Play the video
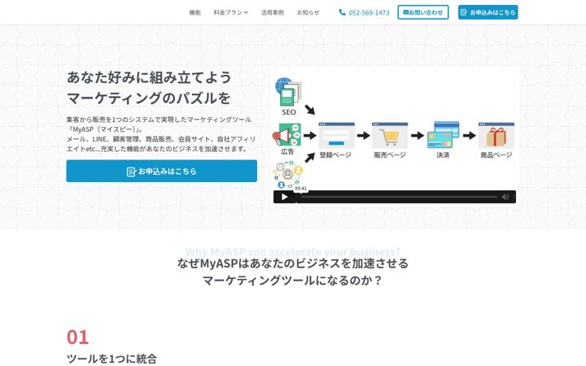 tap(284, 197)
